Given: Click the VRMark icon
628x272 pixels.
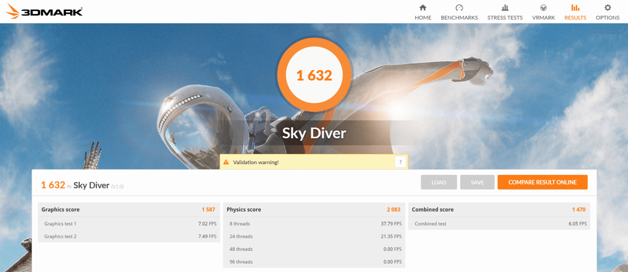Looking at the screenshot, I should [544, 7].
